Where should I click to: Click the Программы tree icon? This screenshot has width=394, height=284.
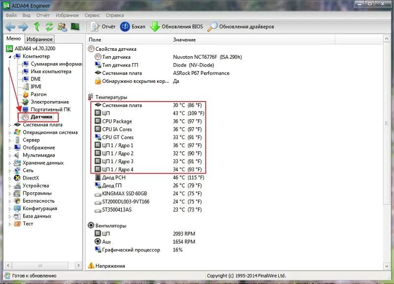[17, 193]
